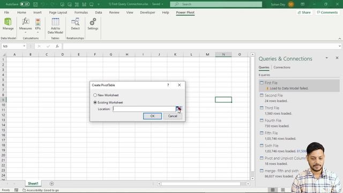Open the KPIs menu
Viewport: 343px width, 193px height.
pos(38,25)
